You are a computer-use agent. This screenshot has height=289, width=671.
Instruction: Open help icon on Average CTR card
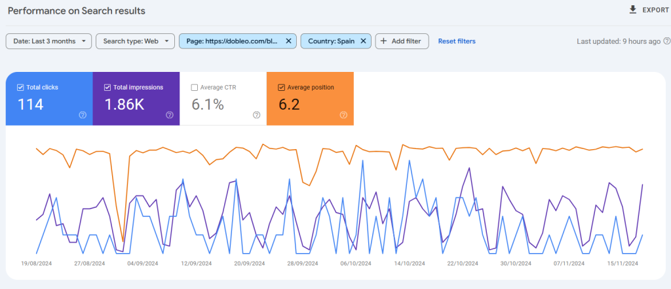click(256, 115)
